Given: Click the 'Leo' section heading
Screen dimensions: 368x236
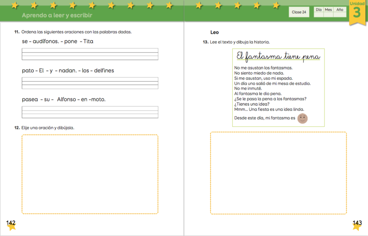Looking at the screenshot, I should point(214,32).
